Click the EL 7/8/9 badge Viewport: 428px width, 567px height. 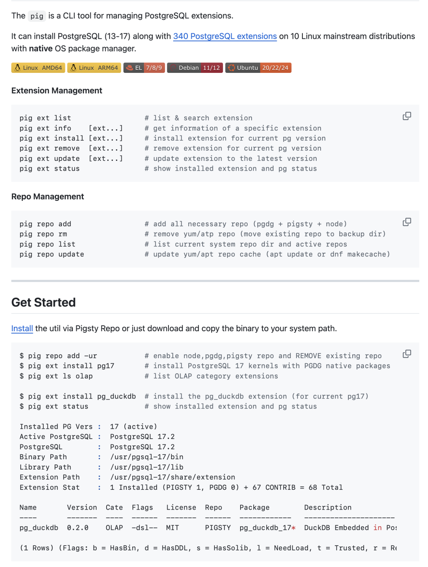(x=144, y=68)
